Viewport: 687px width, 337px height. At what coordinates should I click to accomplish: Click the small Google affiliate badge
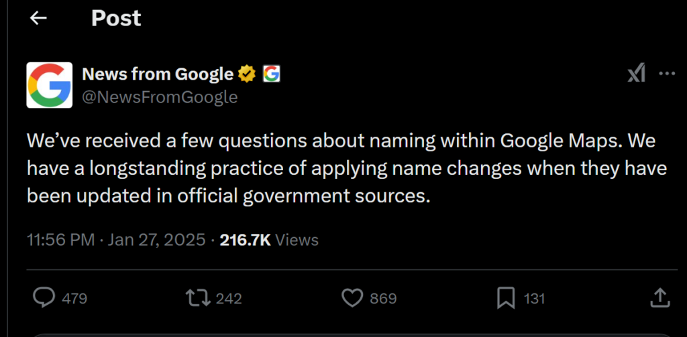pyautogui.click(x=271, y=74)
